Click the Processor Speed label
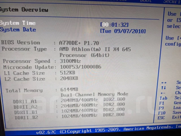 [x=27, y=61]
